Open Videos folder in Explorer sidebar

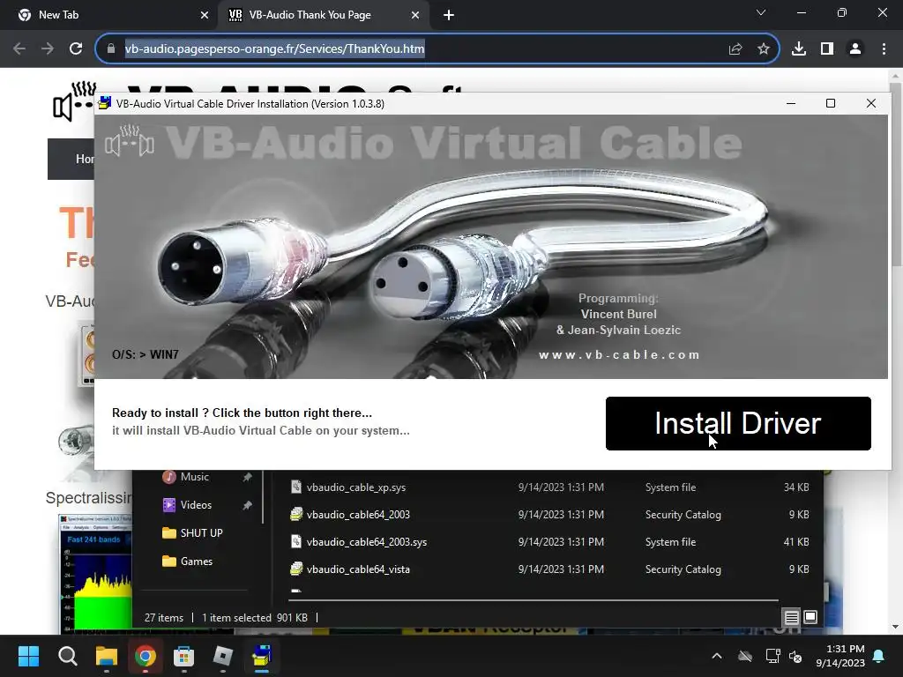196,505
